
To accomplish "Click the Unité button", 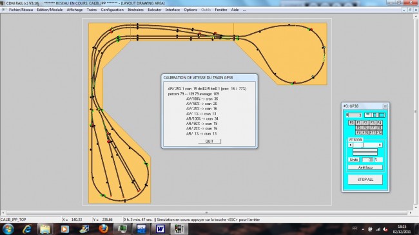I will click(x=354, y=160).
